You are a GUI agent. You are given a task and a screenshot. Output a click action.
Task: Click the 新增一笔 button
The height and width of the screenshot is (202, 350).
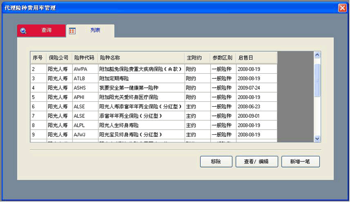(x=300, y=161)
